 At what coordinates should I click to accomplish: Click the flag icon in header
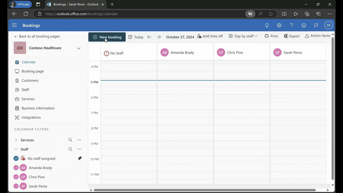point(316,25)
